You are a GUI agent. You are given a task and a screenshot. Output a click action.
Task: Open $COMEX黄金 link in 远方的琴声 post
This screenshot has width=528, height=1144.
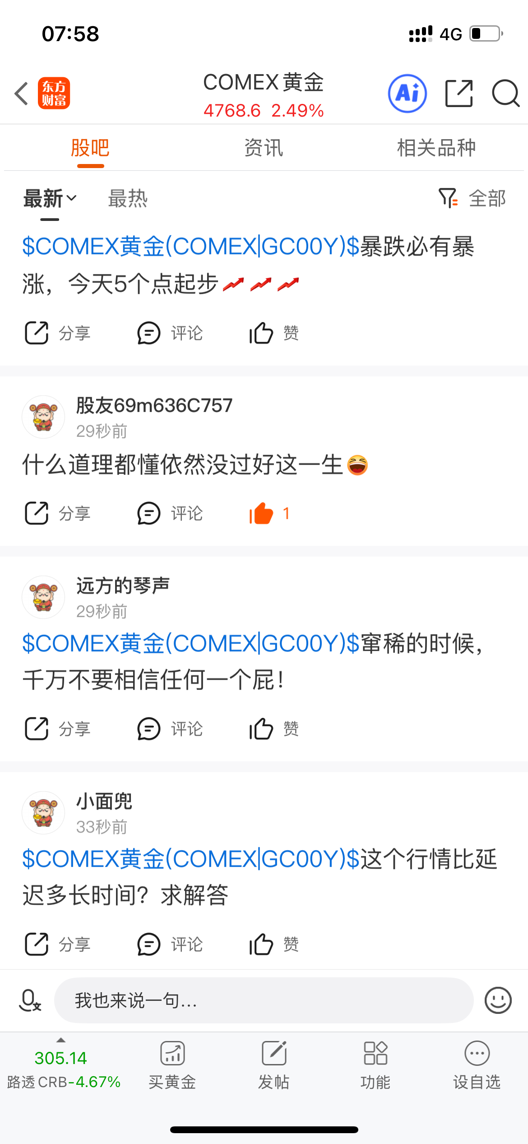click(191, 643)
